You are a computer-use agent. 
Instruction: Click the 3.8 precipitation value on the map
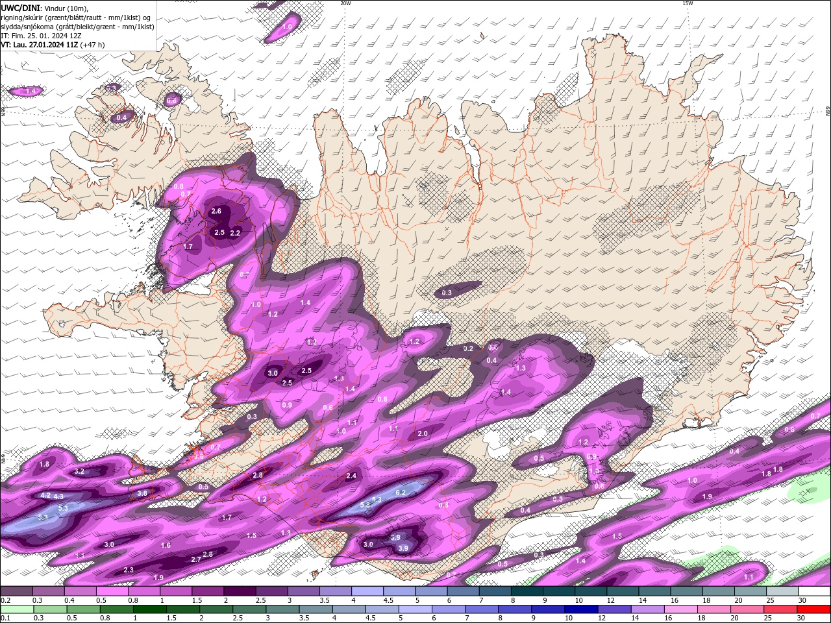(142, 493)
